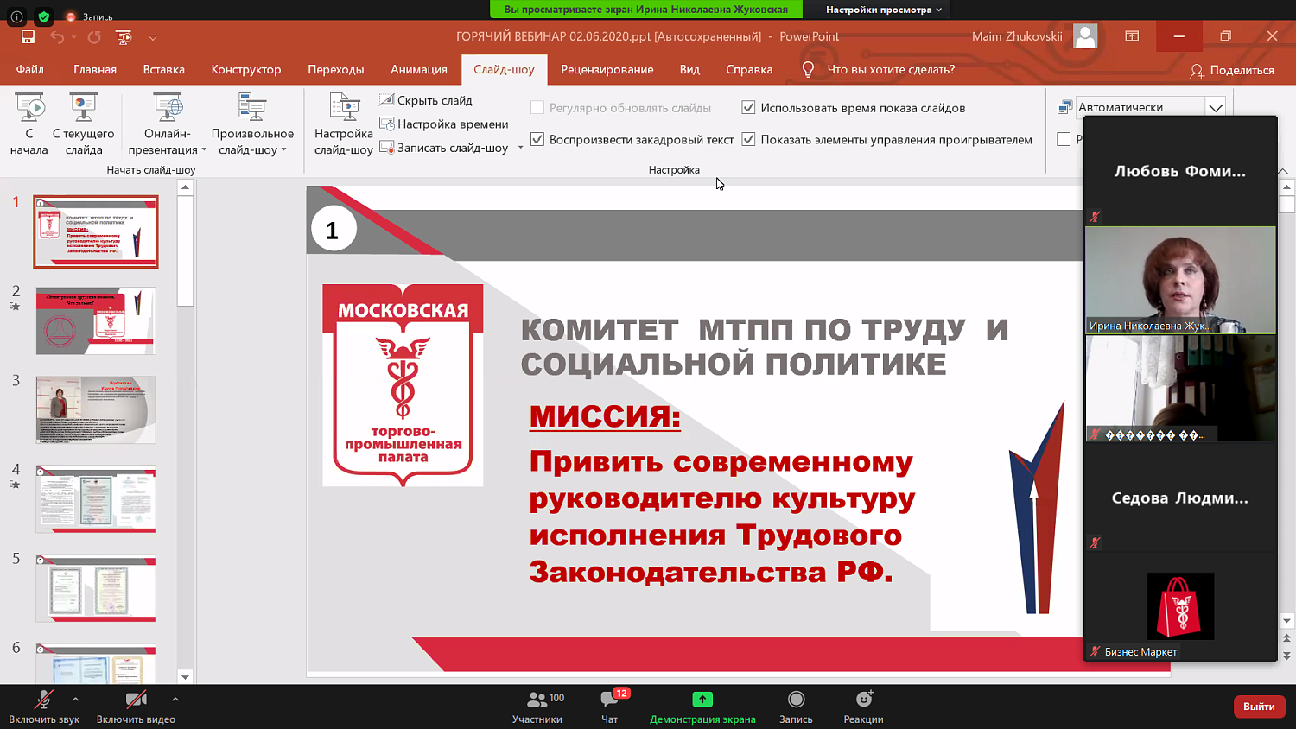The height and width of the screenshot is (729, 1296).
Task: Switch to Вставка ribbon tab
Action: [164, 69]
